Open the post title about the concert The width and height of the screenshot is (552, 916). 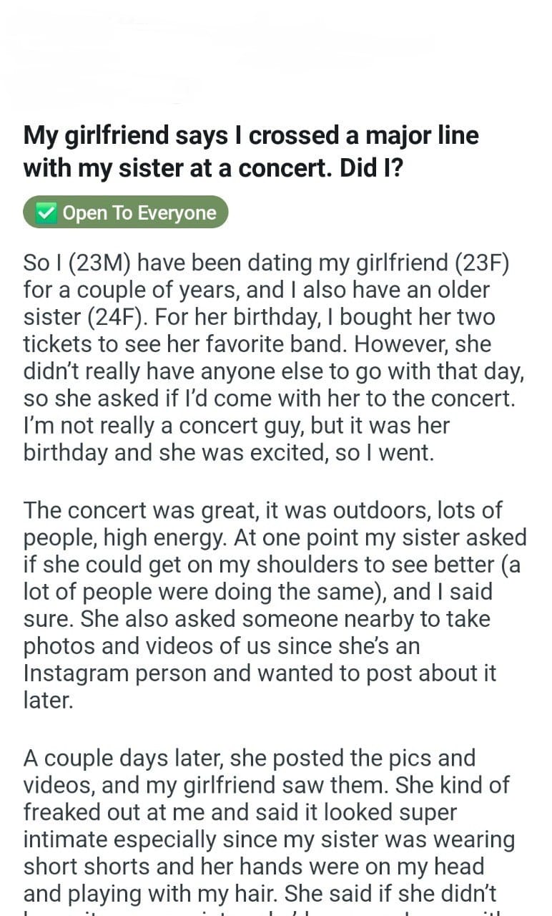[251, 151]
